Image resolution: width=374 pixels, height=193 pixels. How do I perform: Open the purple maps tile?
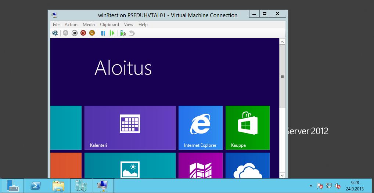[201, 165]
